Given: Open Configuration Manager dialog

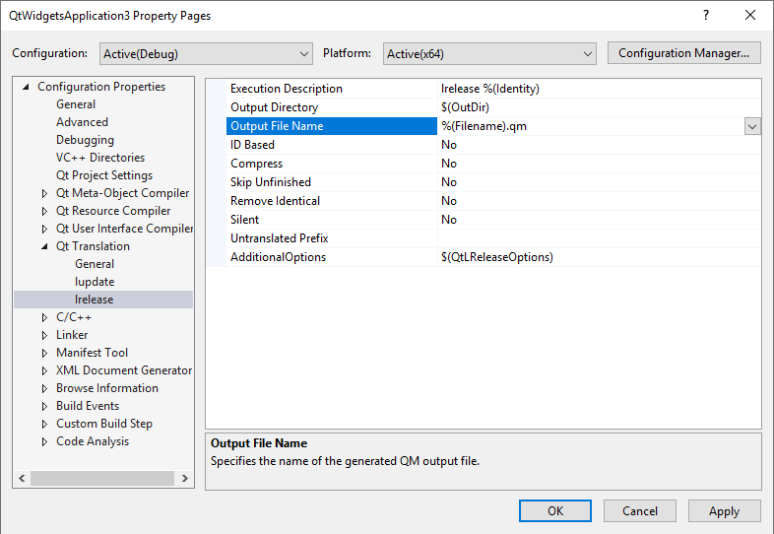Looking at the screenshot, I should pyautogui.click(x=683, y=53).
